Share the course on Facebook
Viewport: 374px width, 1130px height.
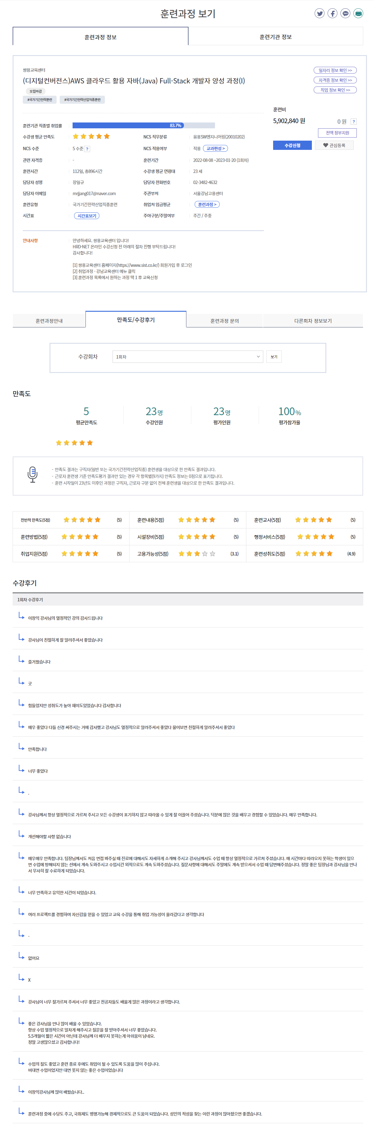coord(332,14)
